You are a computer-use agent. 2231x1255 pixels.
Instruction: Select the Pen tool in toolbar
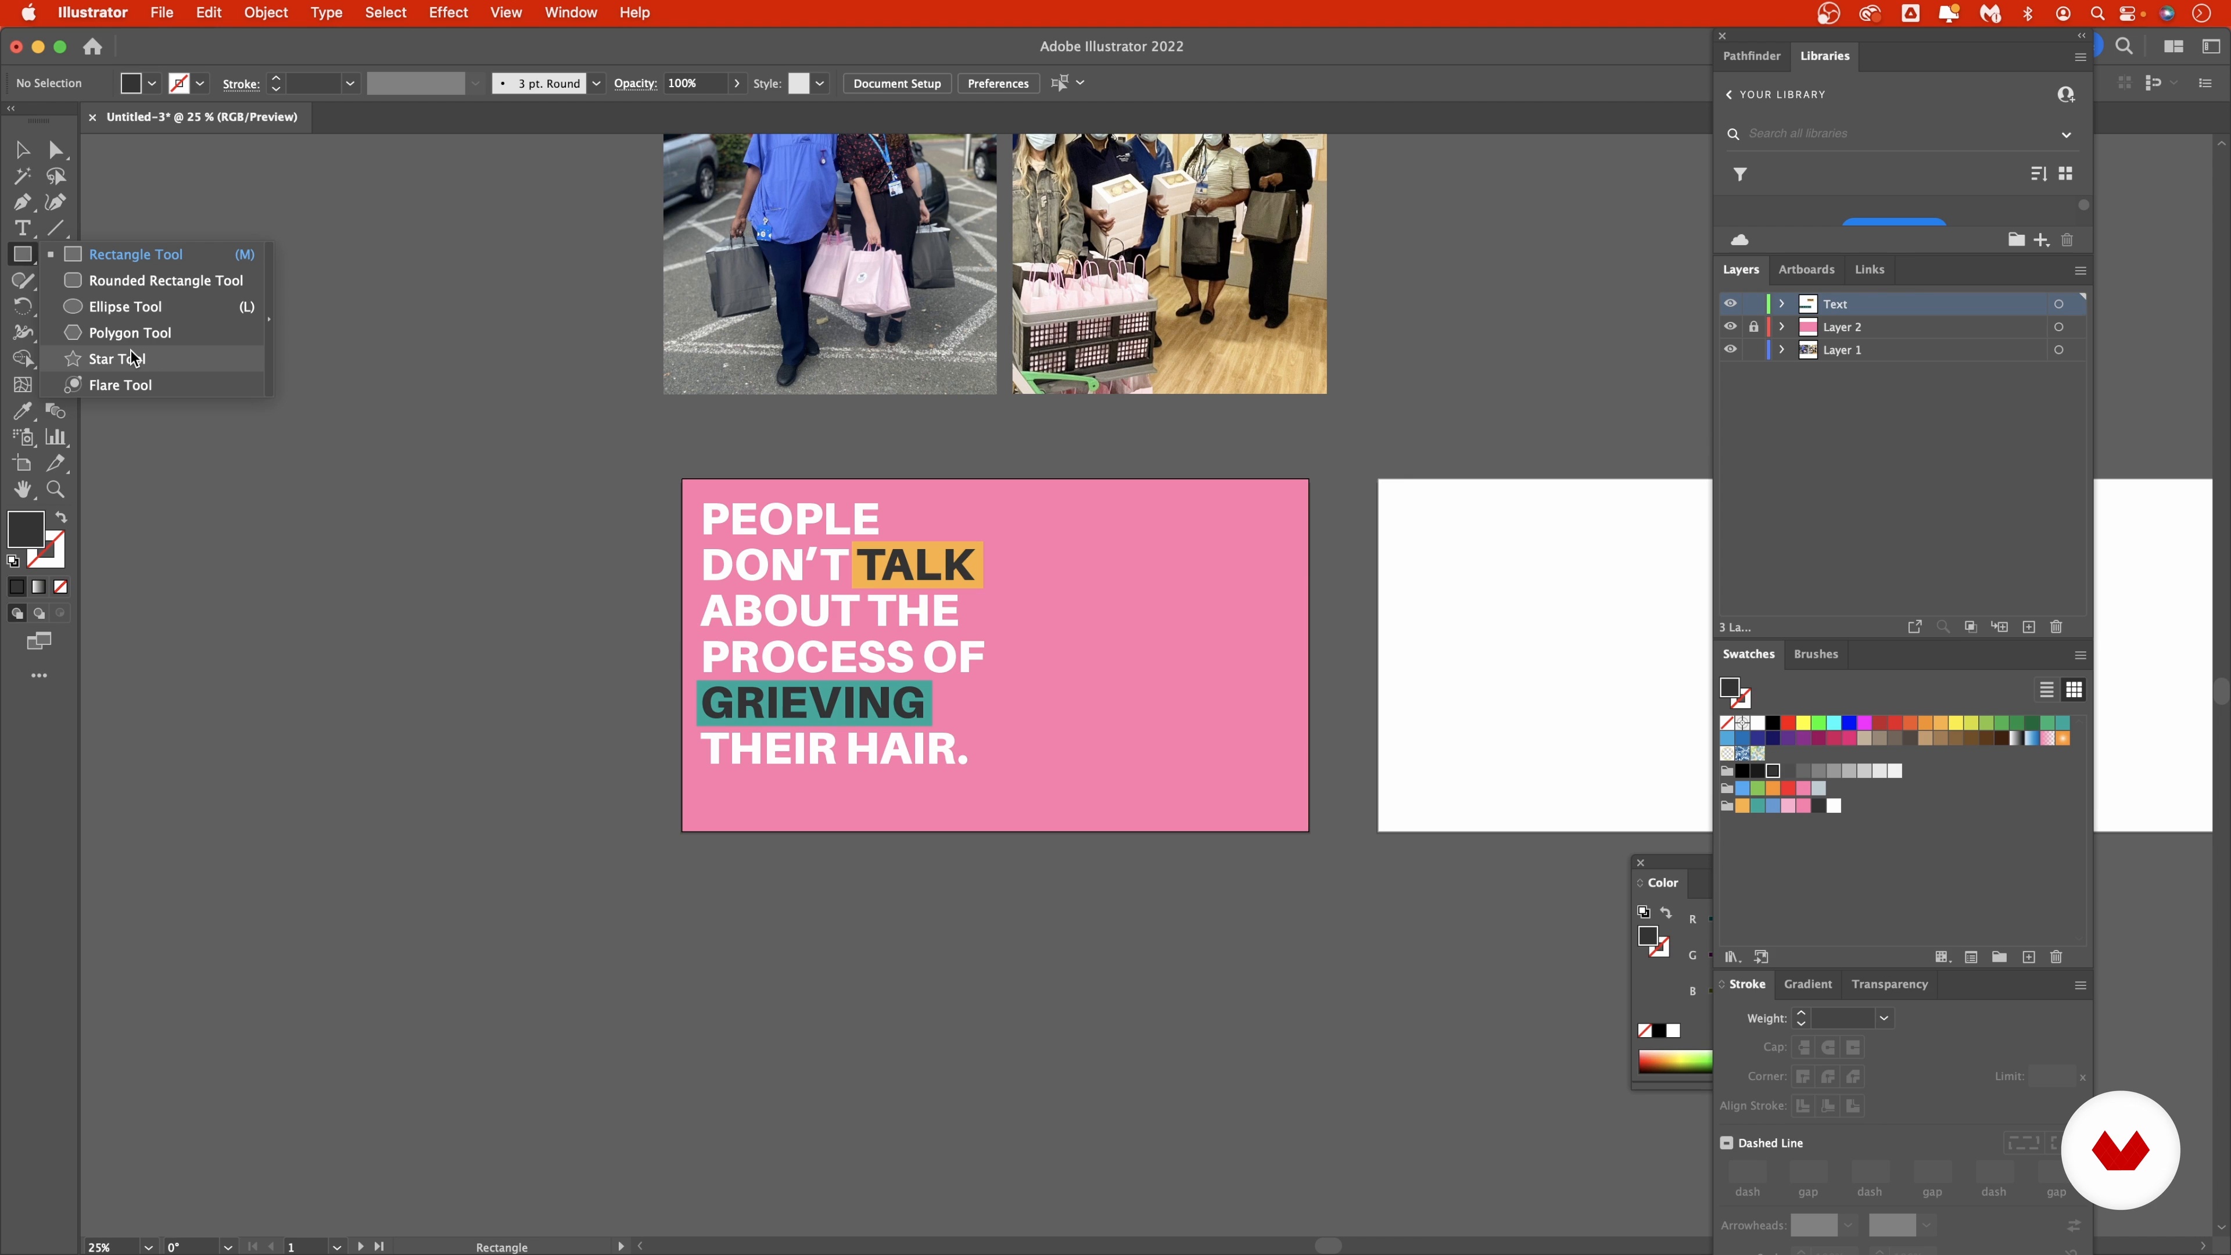[23, 203]
